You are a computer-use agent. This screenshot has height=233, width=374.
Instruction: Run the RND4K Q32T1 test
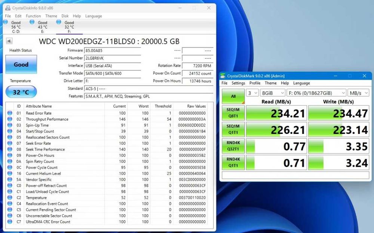coord(233,146)
